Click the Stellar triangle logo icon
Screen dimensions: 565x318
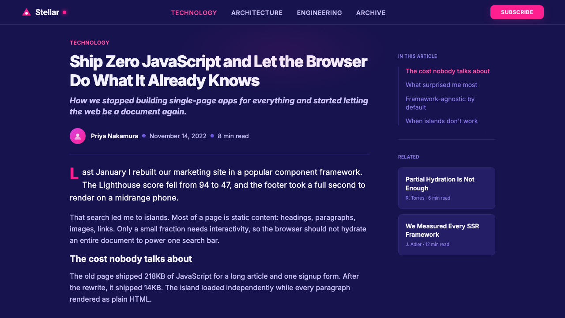click(x=26, y=12)
